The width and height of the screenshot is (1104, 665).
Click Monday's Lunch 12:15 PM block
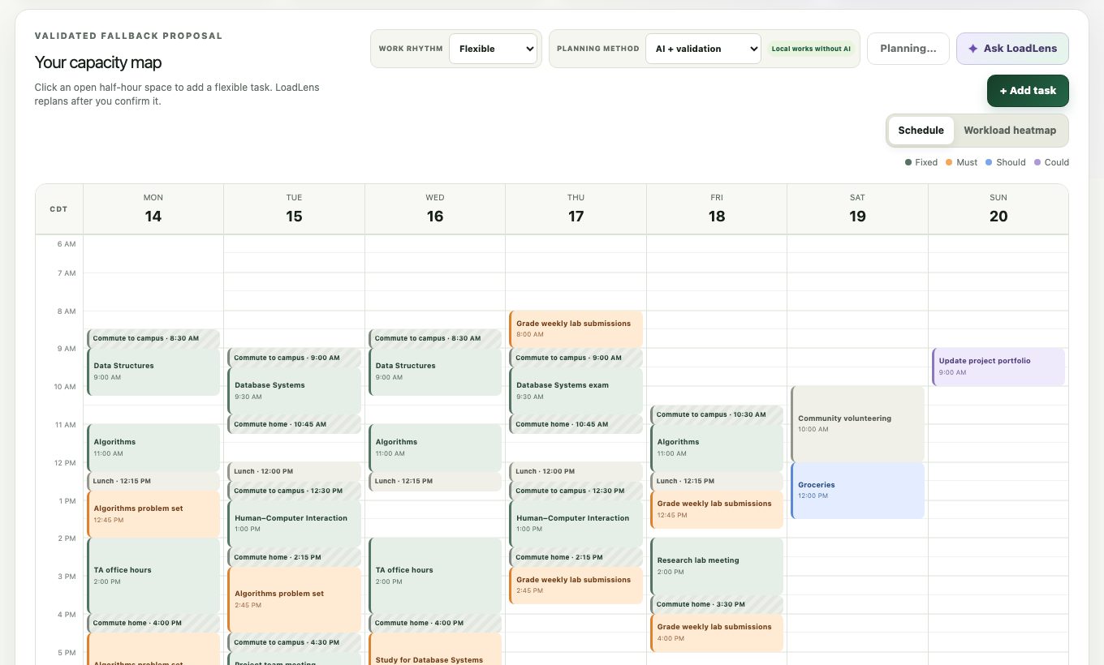153,481
